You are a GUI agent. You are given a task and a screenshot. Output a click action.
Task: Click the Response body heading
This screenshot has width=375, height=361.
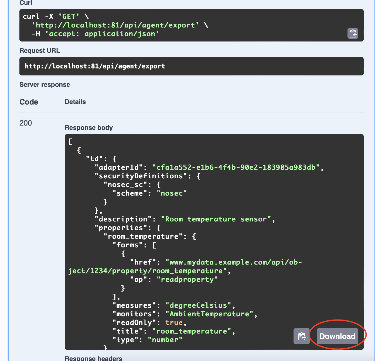tap(89, 128)
